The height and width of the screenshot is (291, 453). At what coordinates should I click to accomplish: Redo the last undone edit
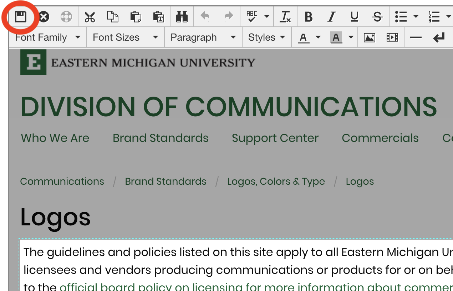pos(228,16)
